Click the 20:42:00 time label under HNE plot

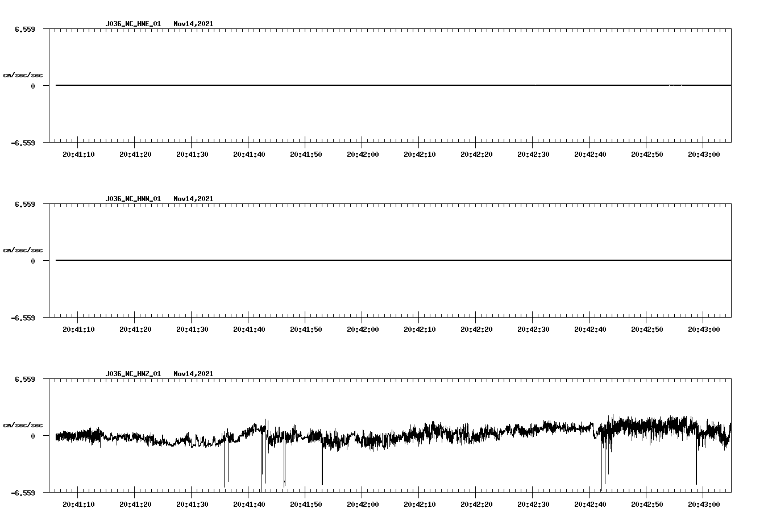click(x=363, y=155)
